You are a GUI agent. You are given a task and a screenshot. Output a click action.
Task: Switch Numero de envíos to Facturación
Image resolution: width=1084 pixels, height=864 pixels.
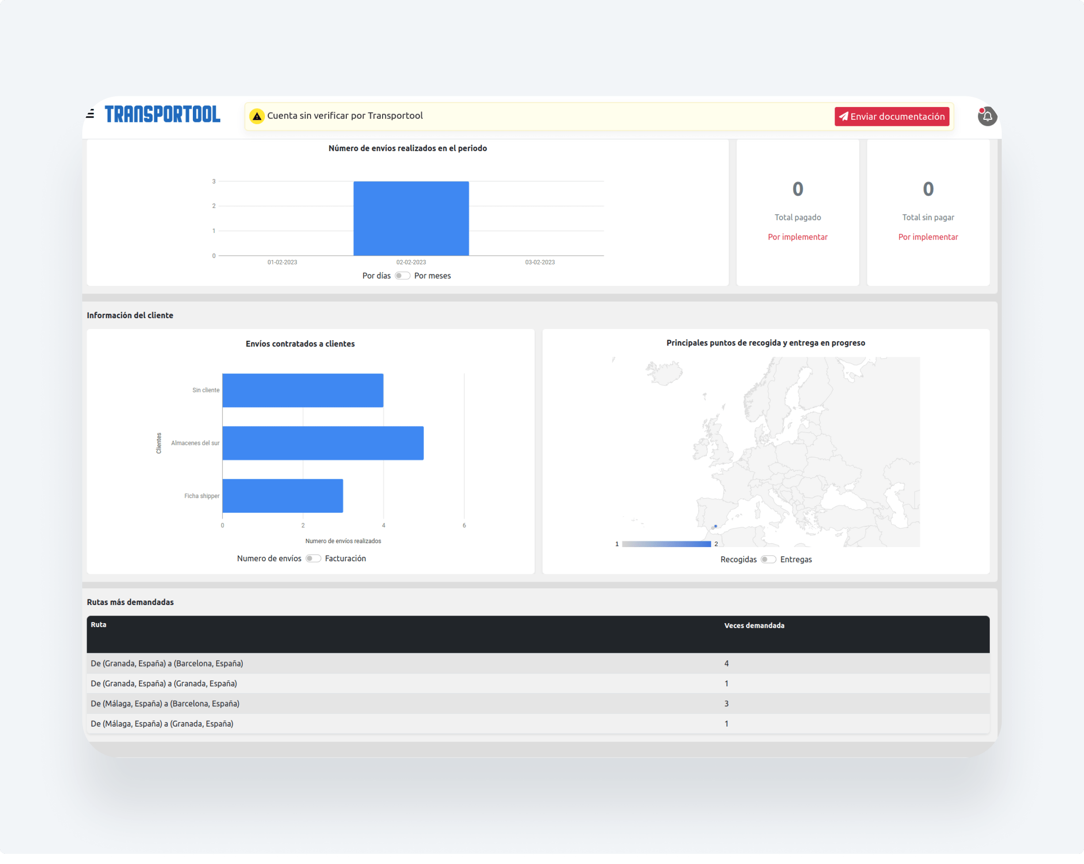pyautogui.click(x=313, y=559)
